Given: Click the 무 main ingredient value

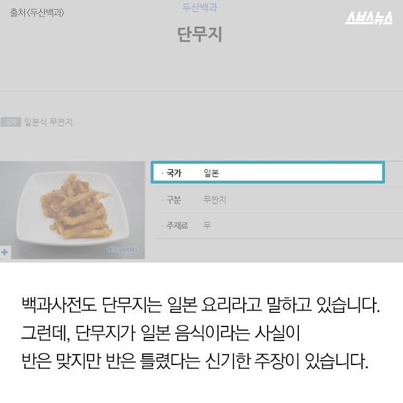Looking at the screenshot, I should [x=207, y=225].
